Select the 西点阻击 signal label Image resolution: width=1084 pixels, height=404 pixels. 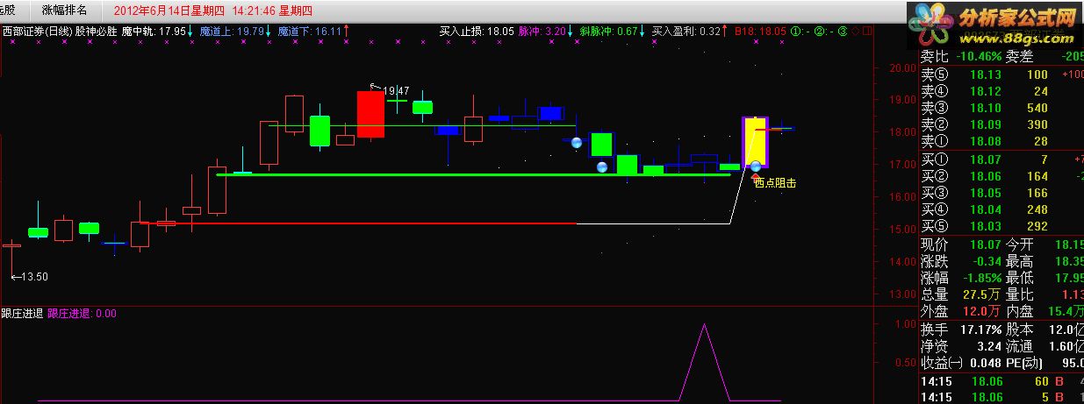click(776, 184)
